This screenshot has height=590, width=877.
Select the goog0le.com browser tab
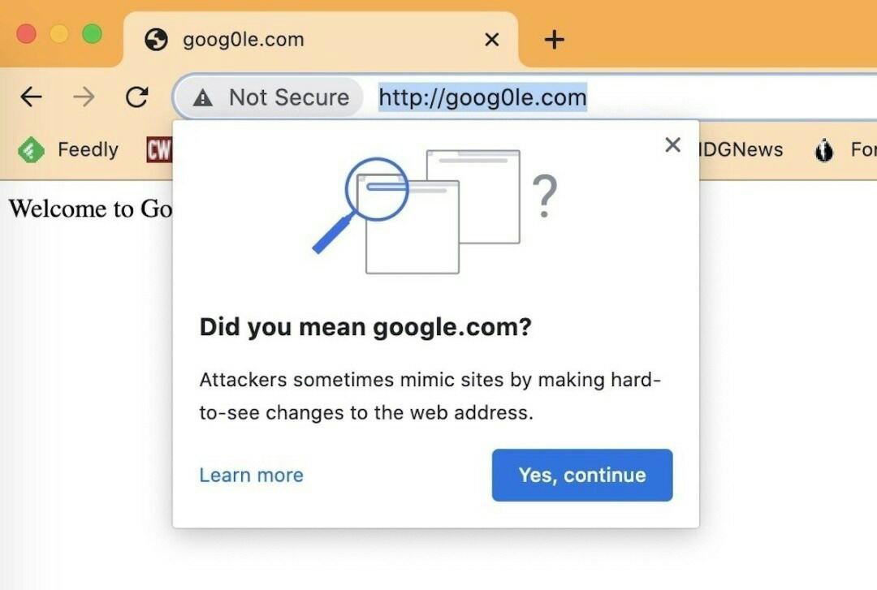244,39
